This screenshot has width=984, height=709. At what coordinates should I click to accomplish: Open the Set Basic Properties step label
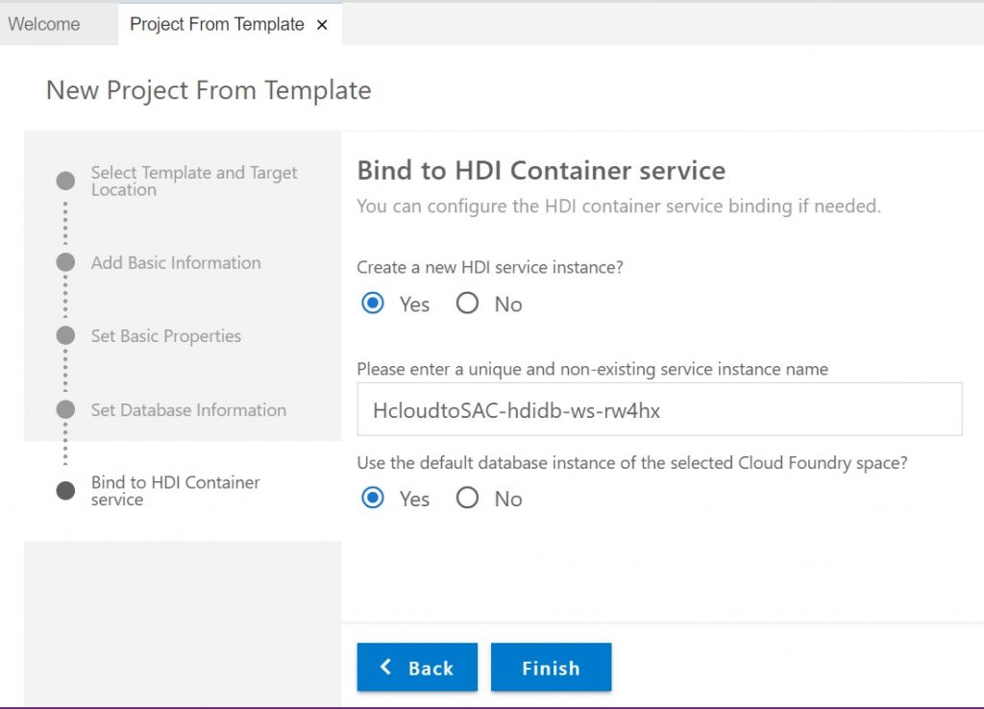click(x=165, y=336)
